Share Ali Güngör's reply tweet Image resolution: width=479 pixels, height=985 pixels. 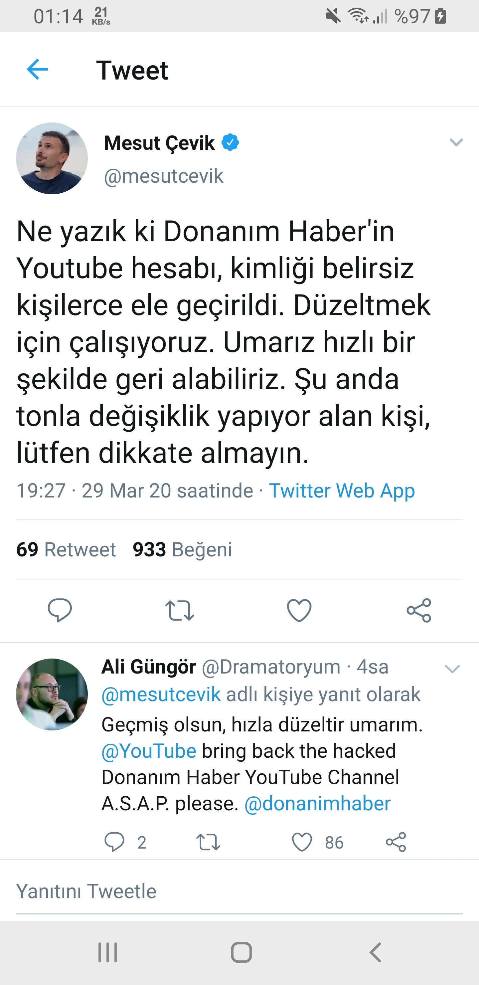[x=396, y=842]
